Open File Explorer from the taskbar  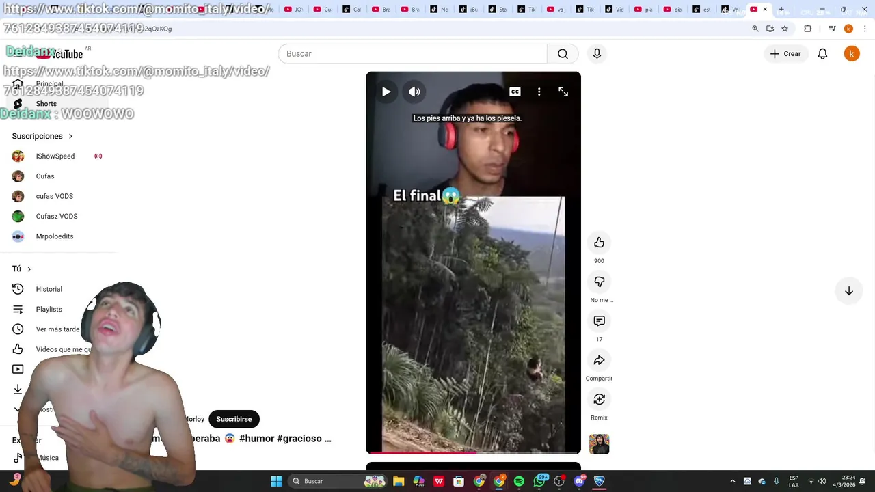coord(399,481)
